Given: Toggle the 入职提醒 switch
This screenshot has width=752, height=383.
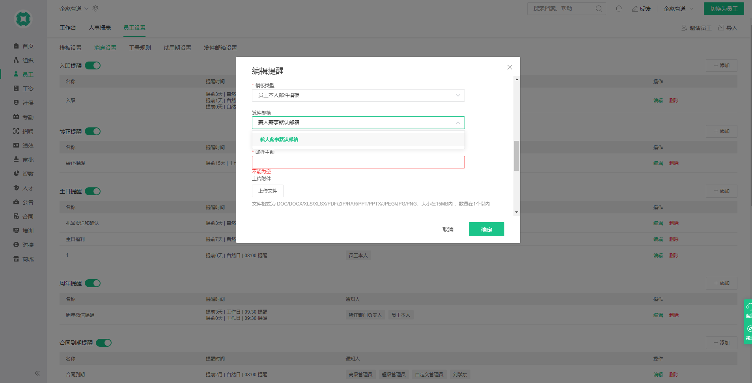Looking at the screenshot, I should pos(93,65).
